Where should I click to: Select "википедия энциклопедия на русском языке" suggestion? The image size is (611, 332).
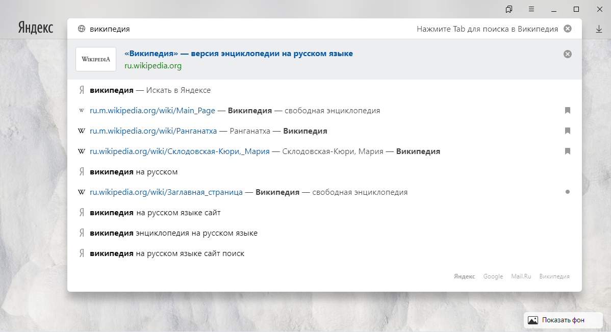pos(324,233)
